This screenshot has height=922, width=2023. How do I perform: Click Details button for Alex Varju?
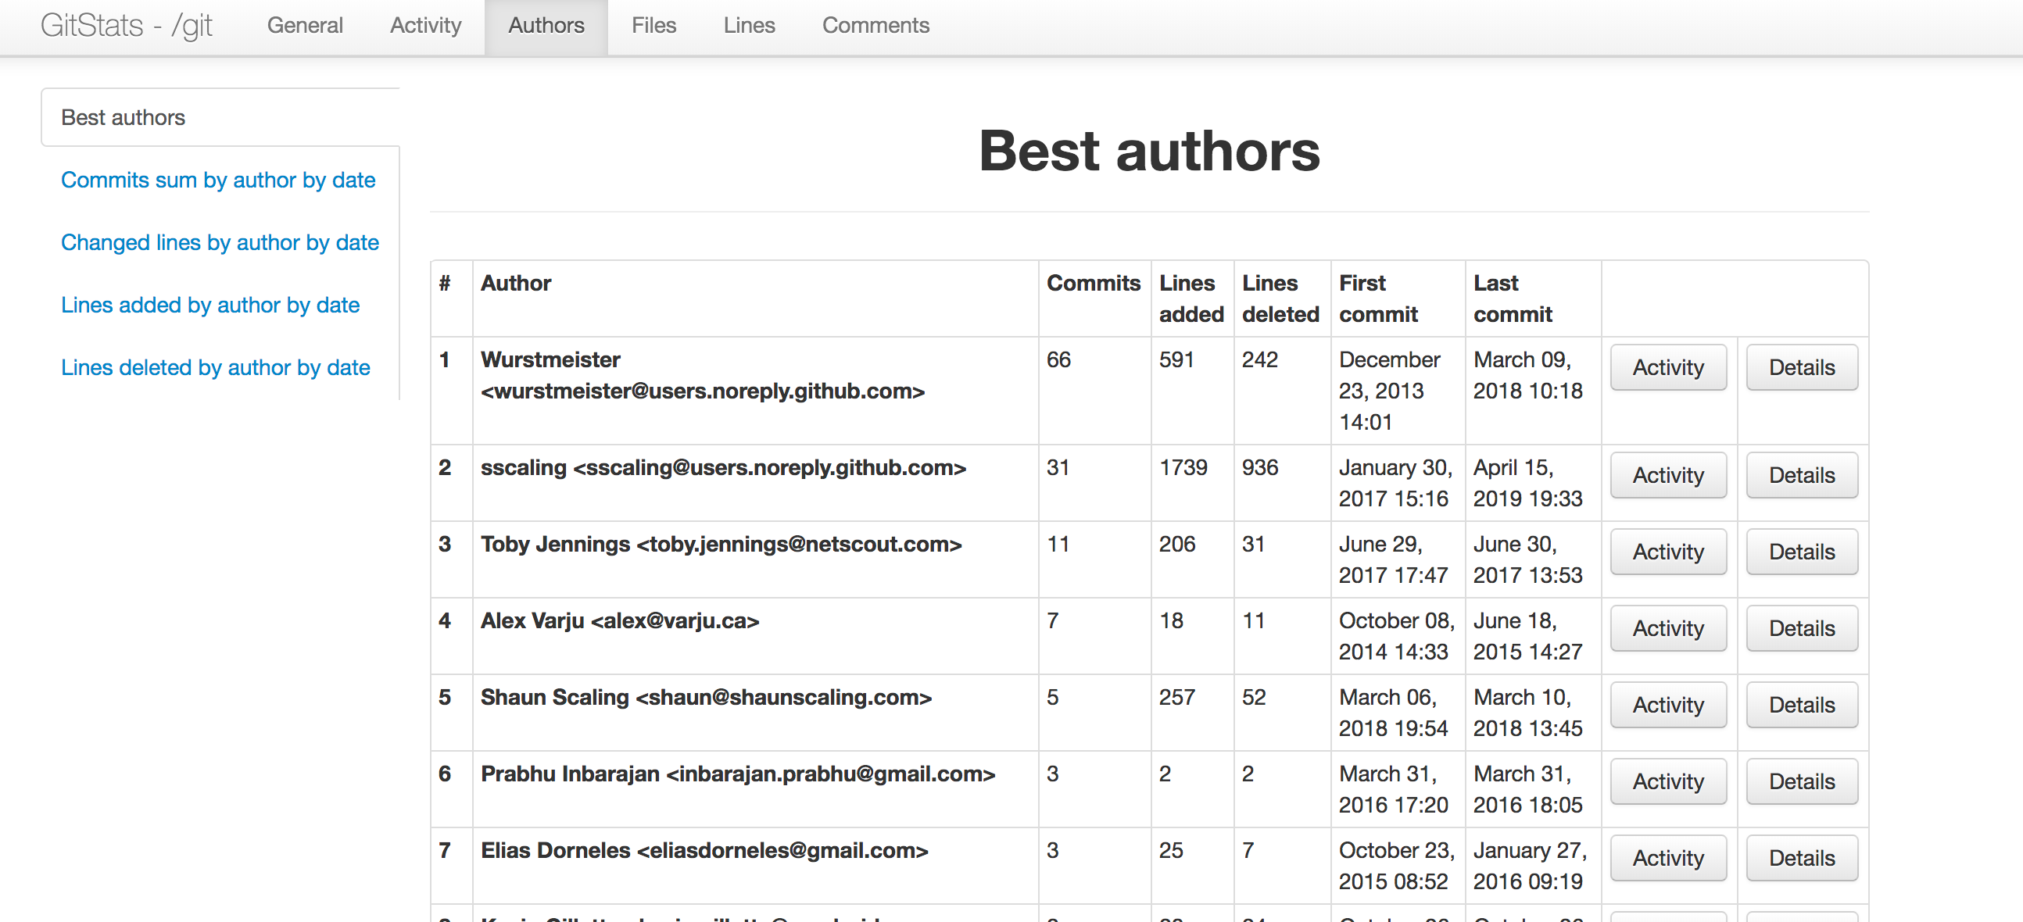tap(1801, 631)
